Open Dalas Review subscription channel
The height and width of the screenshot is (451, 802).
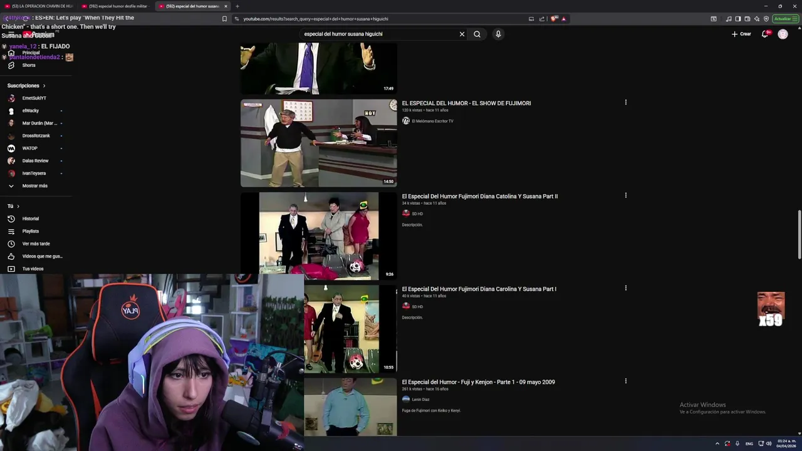coord(35,161)
